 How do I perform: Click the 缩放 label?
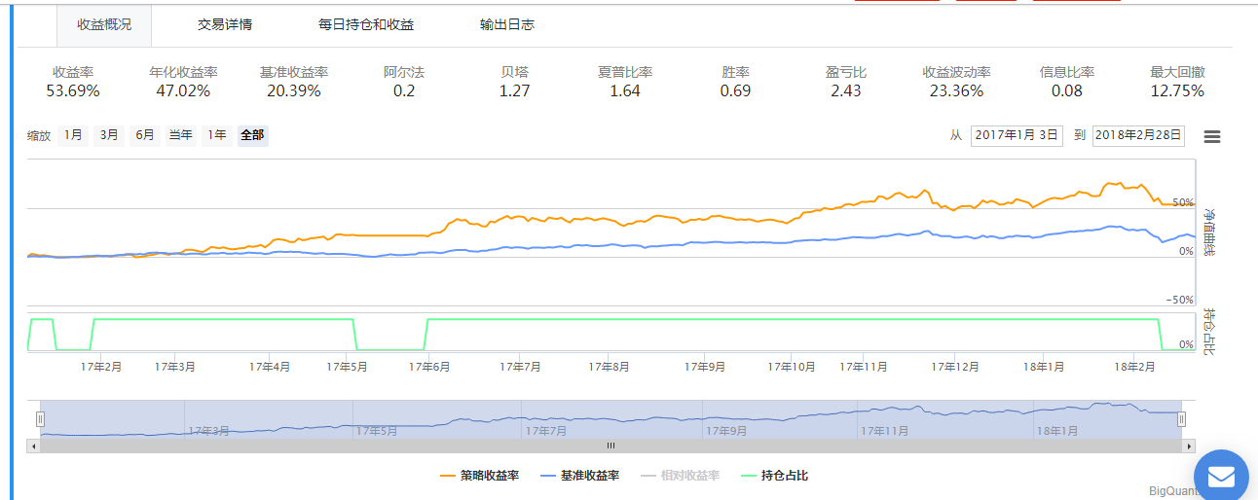(39, 136)
